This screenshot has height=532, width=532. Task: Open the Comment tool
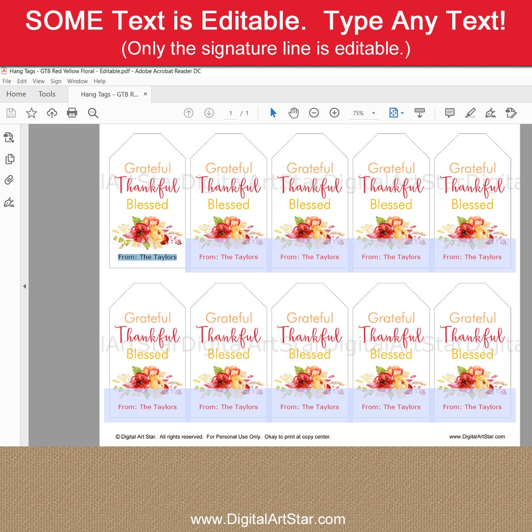pyautogui.click(x=450, y=113)
